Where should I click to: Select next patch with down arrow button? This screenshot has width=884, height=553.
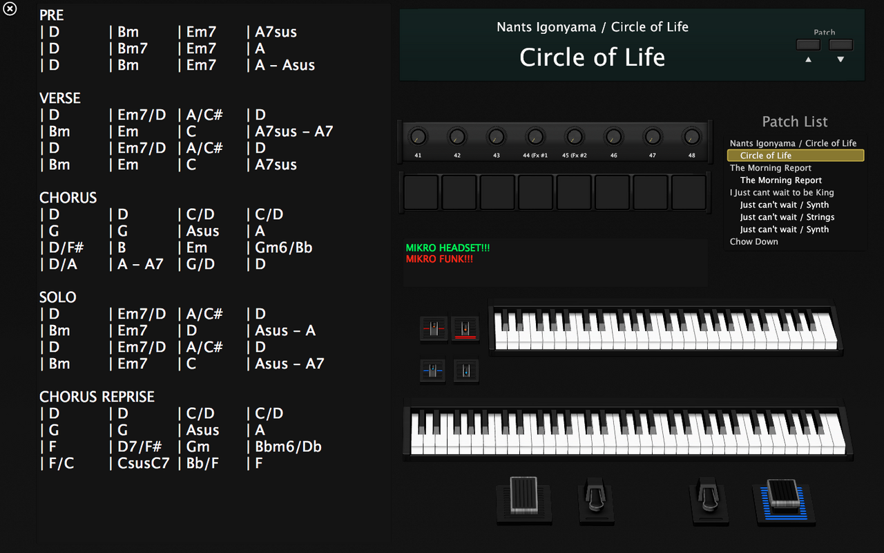tap(840, 45)
